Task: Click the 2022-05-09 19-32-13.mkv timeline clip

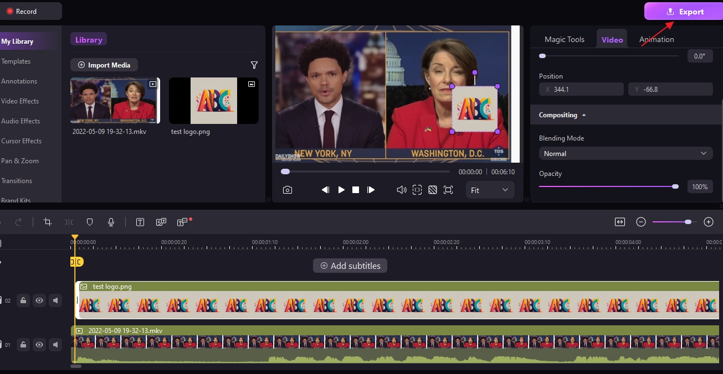Action: pos(396,344)
